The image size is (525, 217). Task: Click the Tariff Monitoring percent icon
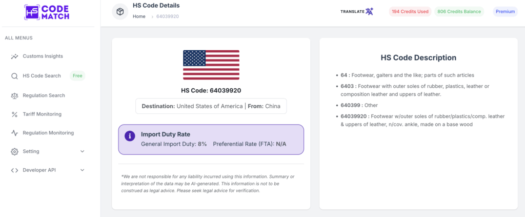(14, 114)
